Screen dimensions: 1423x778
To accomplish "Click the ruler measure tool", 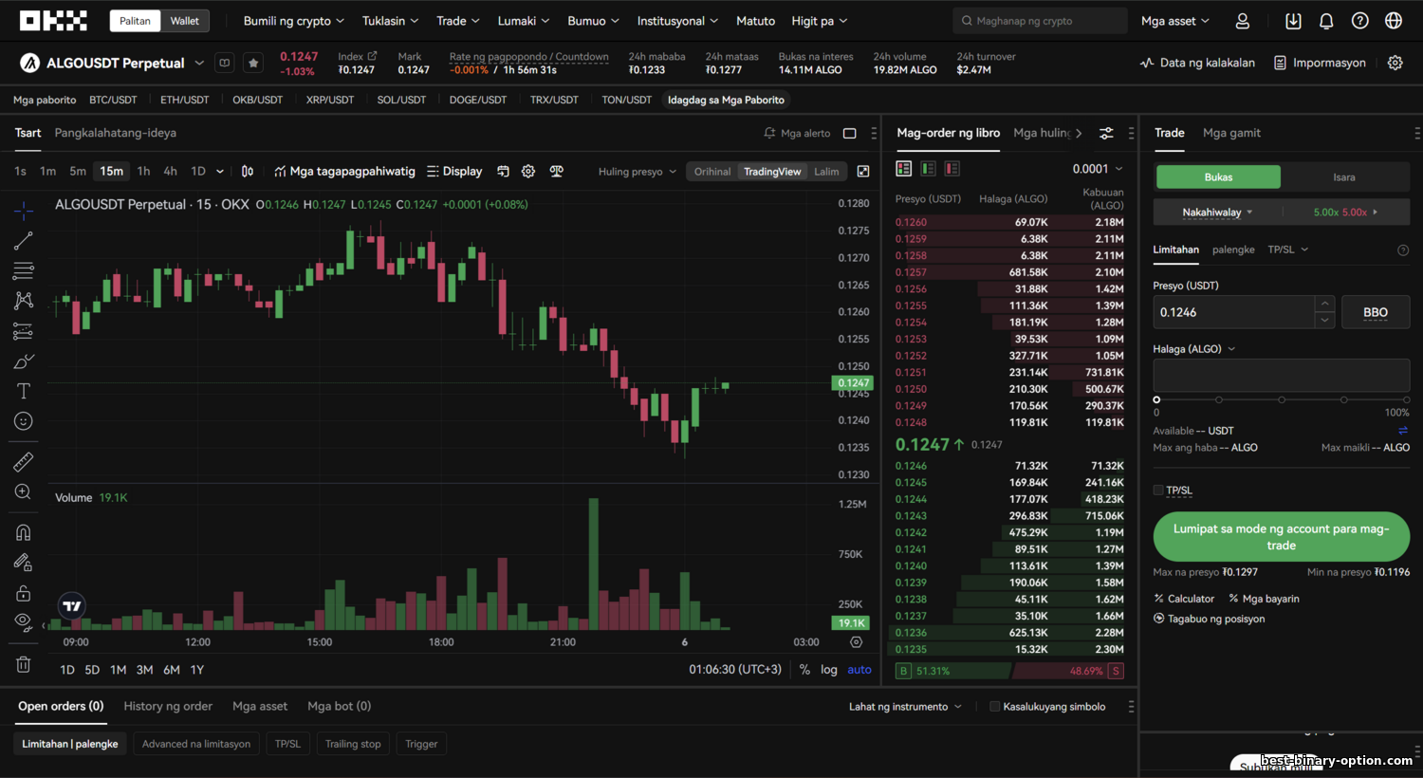I will point(24,462).
